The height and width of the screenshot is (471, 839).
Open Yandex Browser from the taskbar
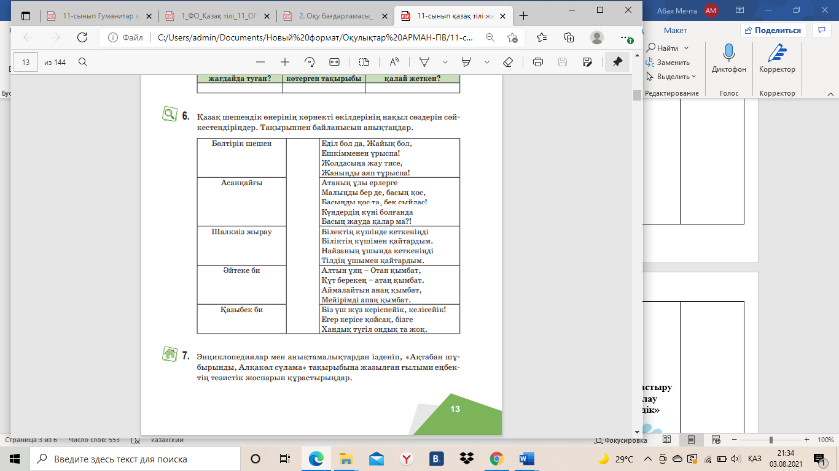coord(406,459)
